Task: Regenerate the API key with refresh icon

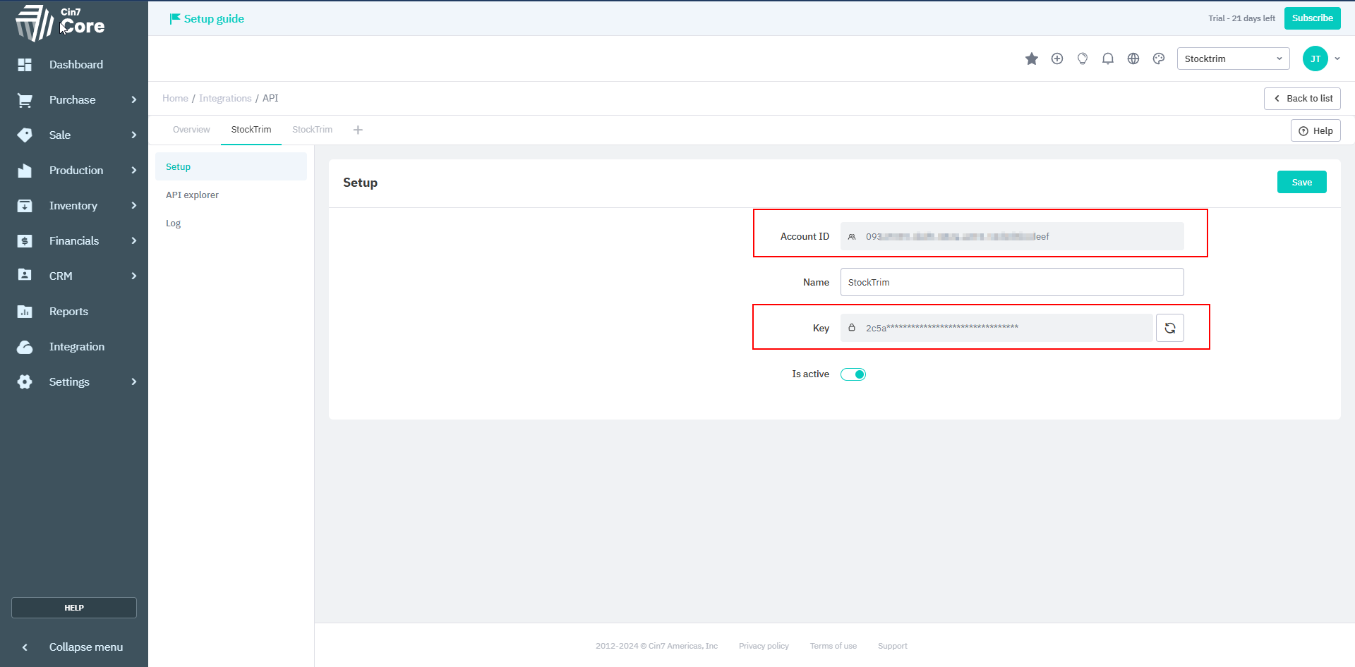Action: 1169,328
